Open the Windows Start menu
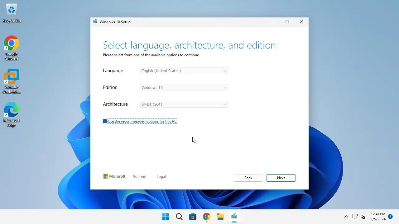The height and width of the screenshot is (224, 399). tap(165, 217)
